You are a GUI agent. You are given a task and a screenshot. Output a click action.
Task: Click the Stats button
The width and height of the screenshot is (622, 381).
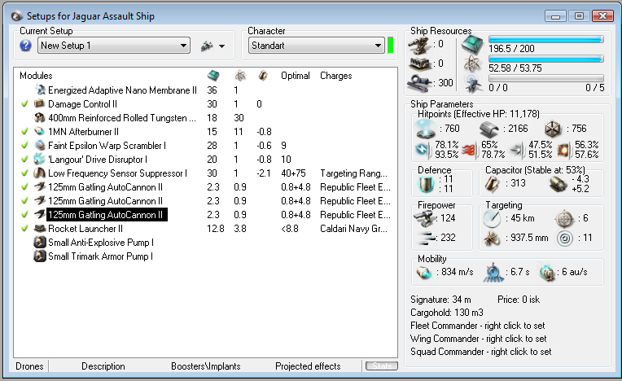[382, 366]
